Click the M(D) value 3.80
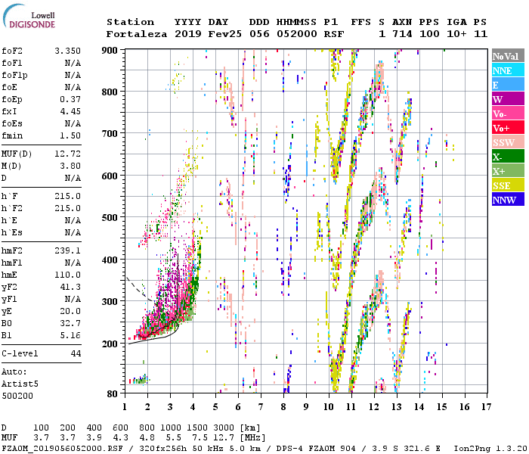This screenshot has height=454, width=529. (70, 166)
